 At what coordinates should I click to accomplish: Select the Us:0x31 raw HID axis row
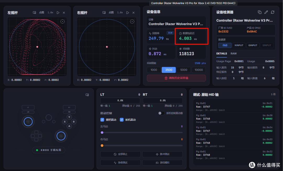pos(234,107)
